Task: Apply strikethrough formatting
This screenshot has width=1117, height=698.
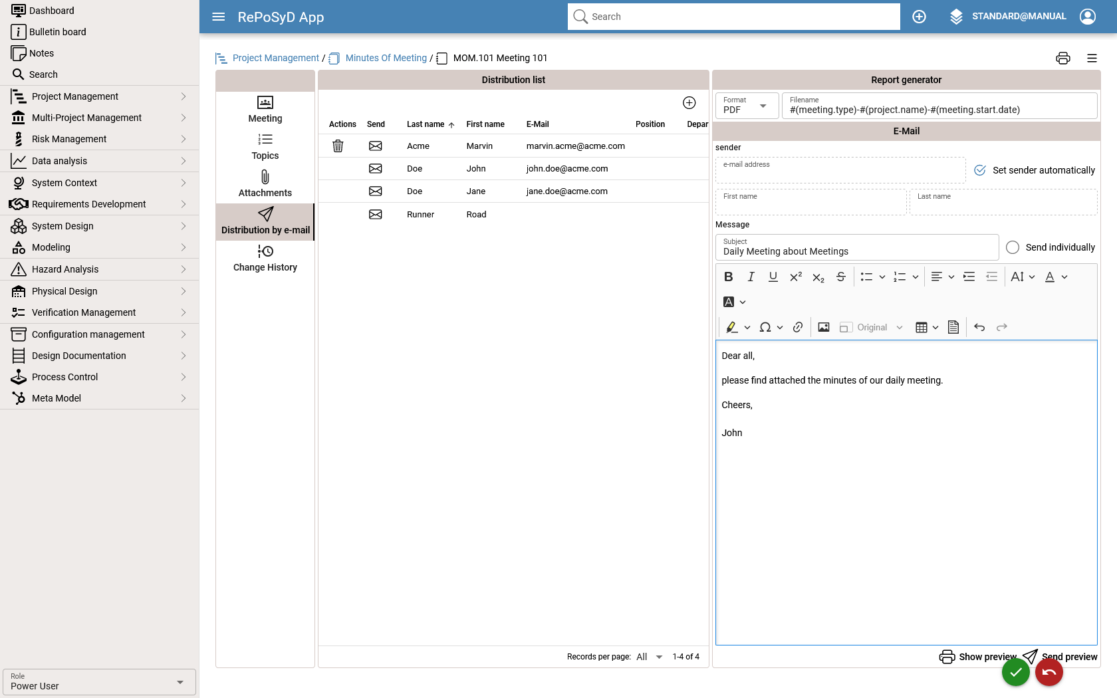Action: tap(841, 277)
